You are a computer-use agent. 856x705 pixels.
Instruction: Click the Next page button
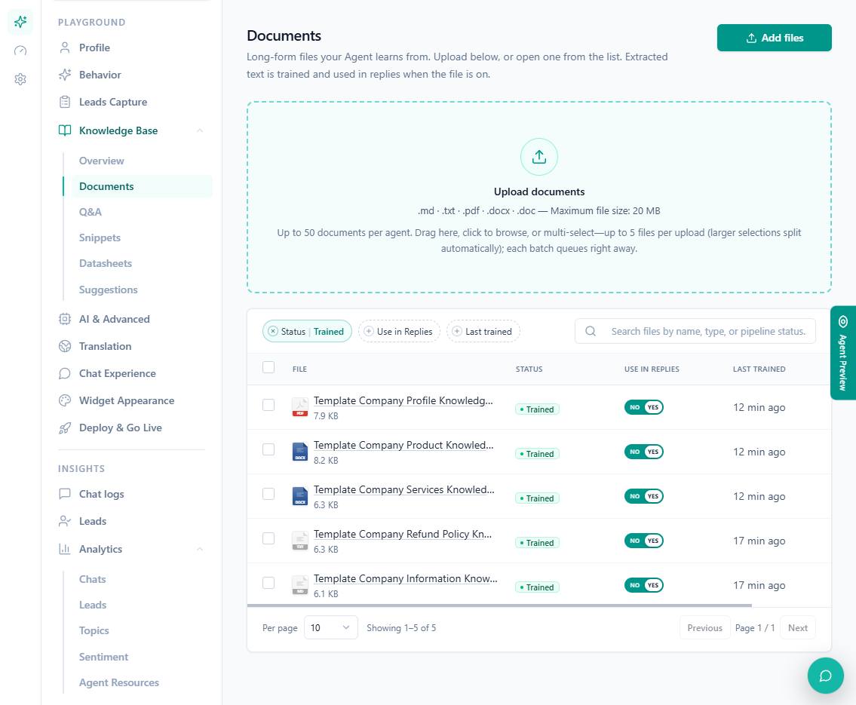(798, 627)
